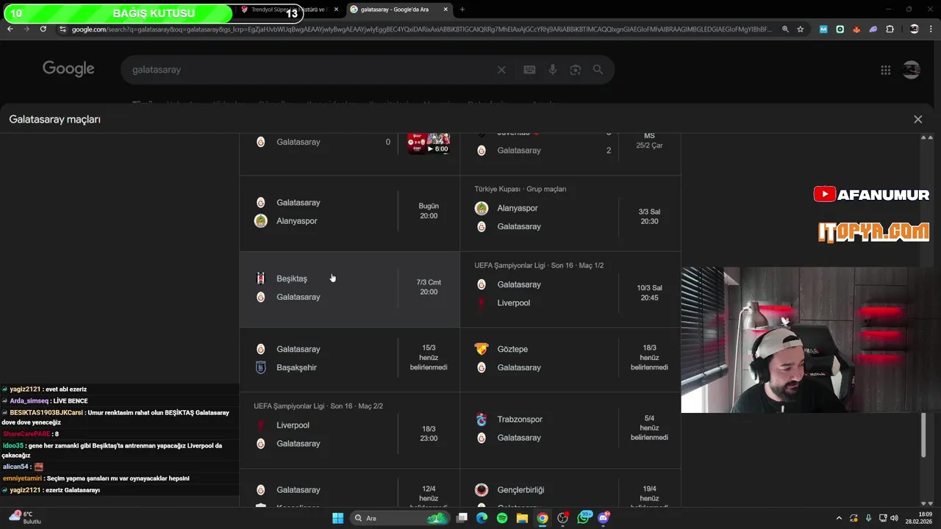941x529 pixels.
Task: Bookmark this page with the star icon
Action: 800,29
